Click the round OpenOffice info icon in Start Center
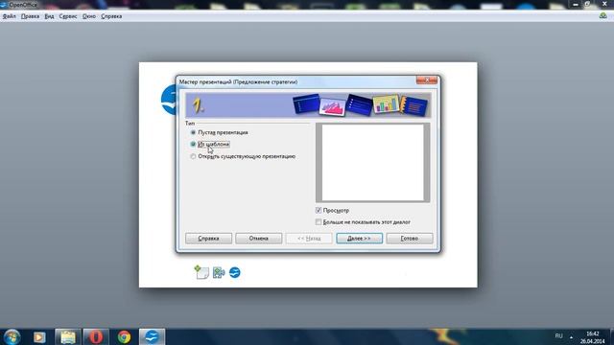The width and height of the screenshot is (614, 345). click(x=234, y=272)
